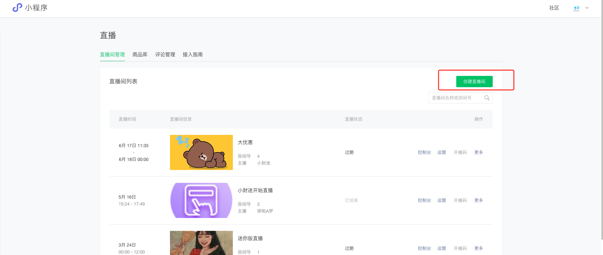This screenshot has height=255, width=603.
Task: Click the 直播间信息 column header
Action: 181,119
